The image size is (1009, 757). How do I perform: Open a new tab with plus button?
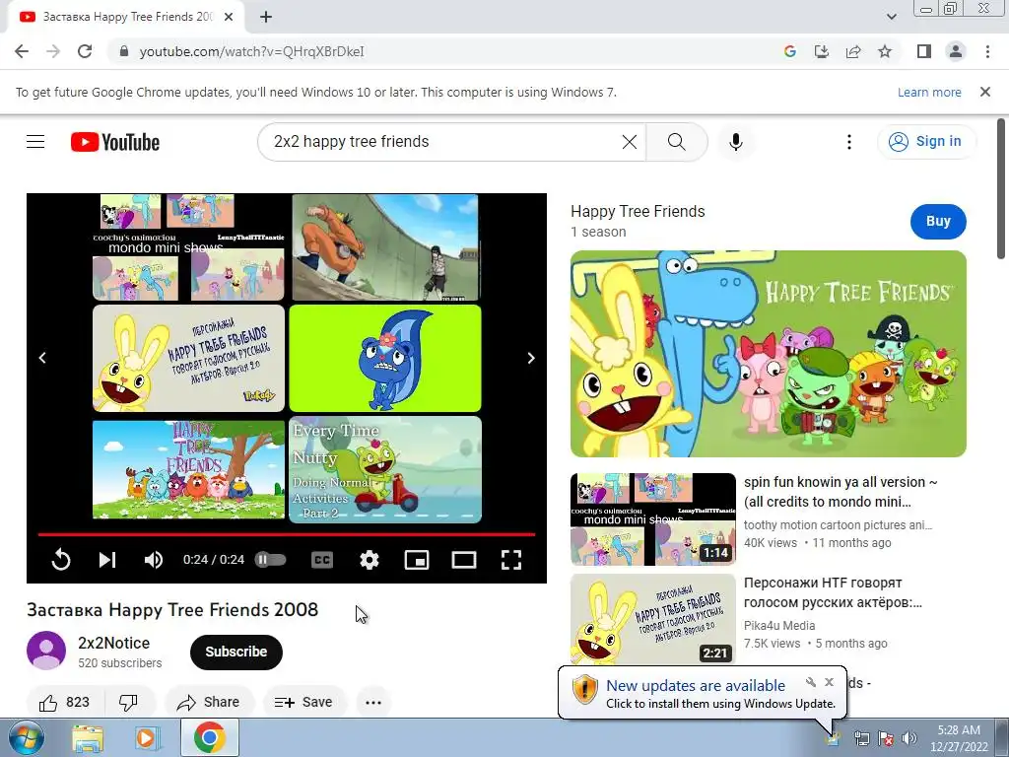(x=266, y=17)
